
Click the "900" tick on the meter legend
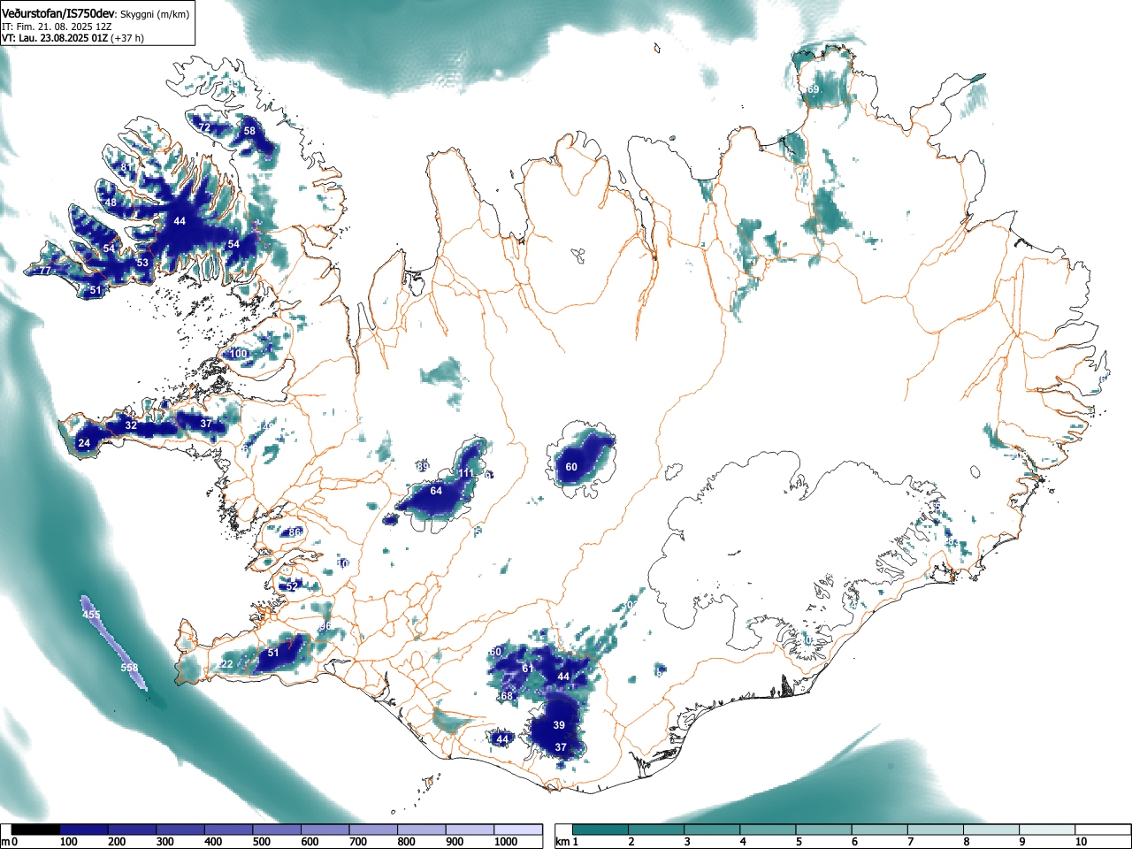(x=454, y=841)
